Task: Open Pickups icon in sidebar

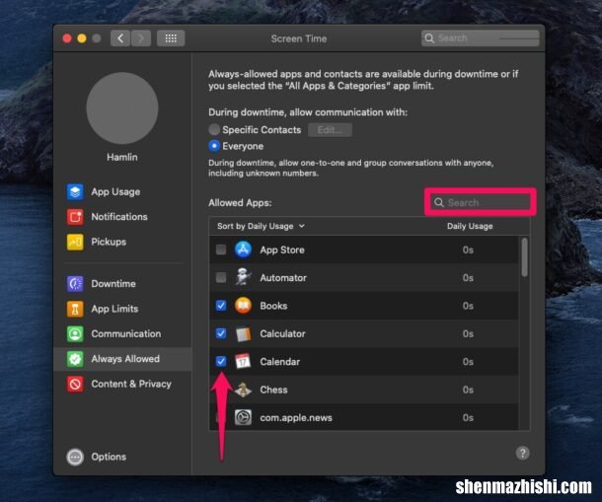Action: (x=75, y=242)
